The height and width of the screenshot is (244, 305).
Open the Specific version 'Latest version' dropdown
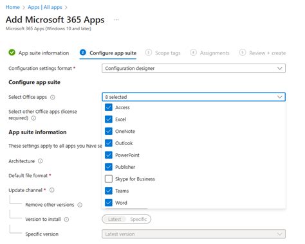click(x=194, y=234)
